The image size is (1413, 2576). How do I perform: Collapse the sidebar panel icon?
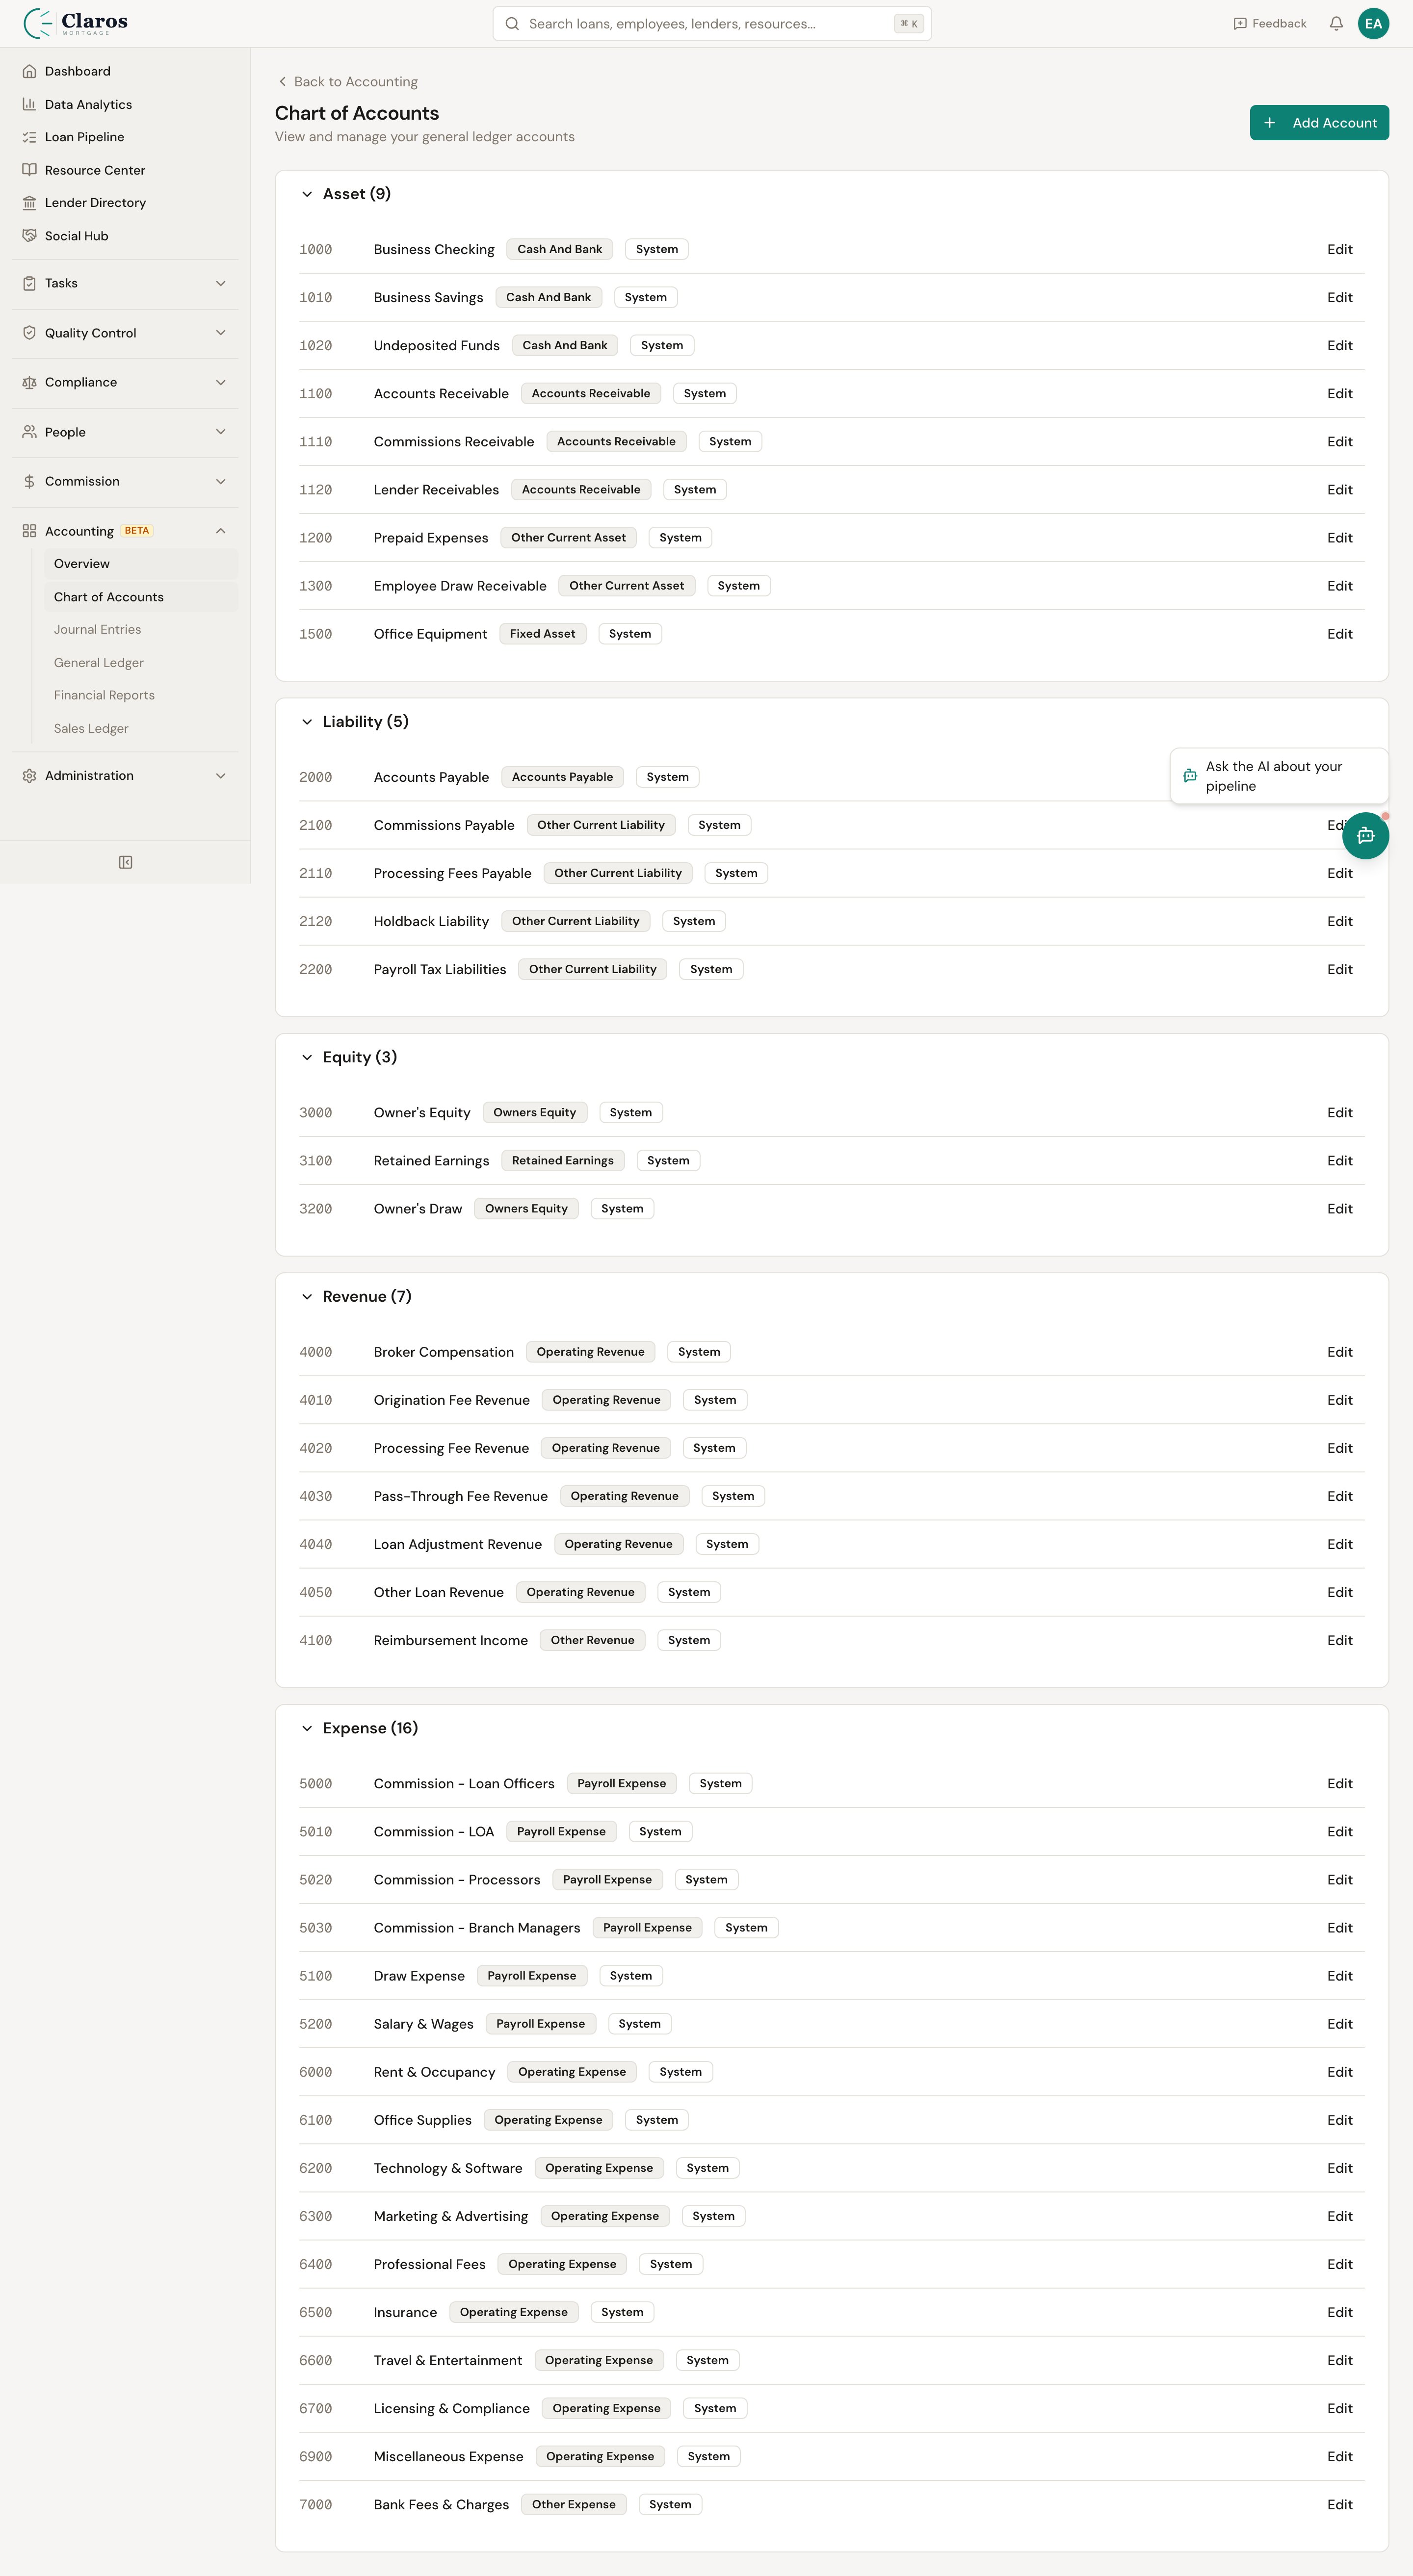[x=125, y=862]
